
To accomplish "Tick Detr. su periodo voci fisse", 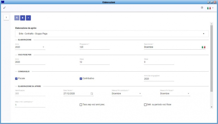I will (145, 104).
